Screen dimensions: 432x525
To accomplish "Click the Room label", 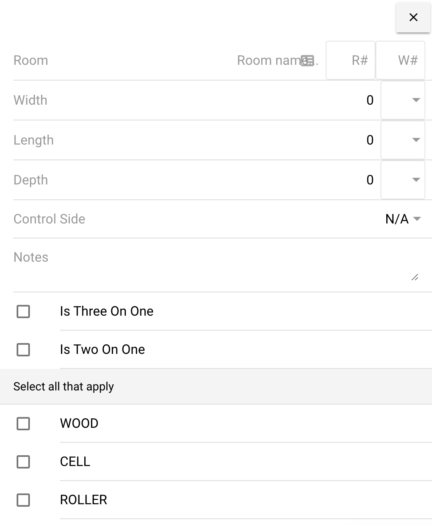I will [30, 60].
